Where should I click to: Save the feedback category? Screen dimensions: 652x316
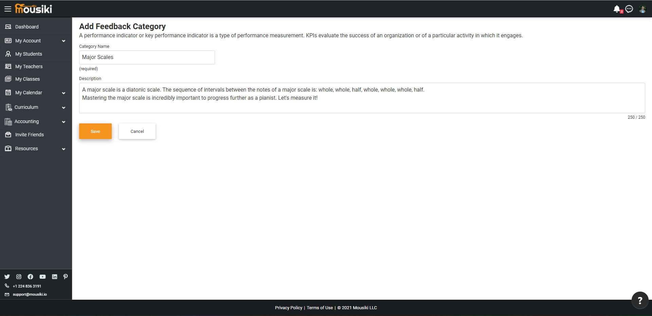95,131
